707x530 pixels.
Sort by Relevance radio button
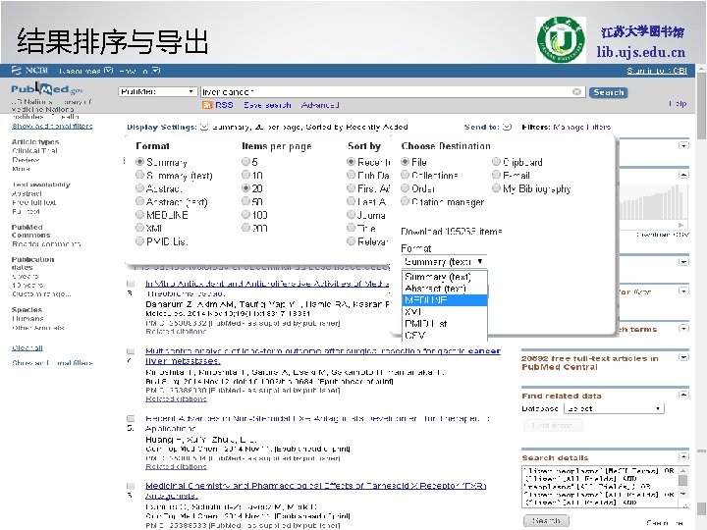click(x=352, y=241)
